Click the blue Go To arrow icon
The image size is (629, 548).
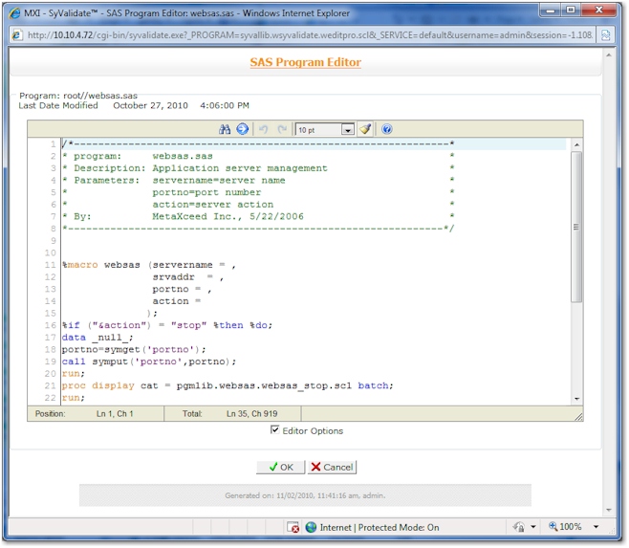242,129
